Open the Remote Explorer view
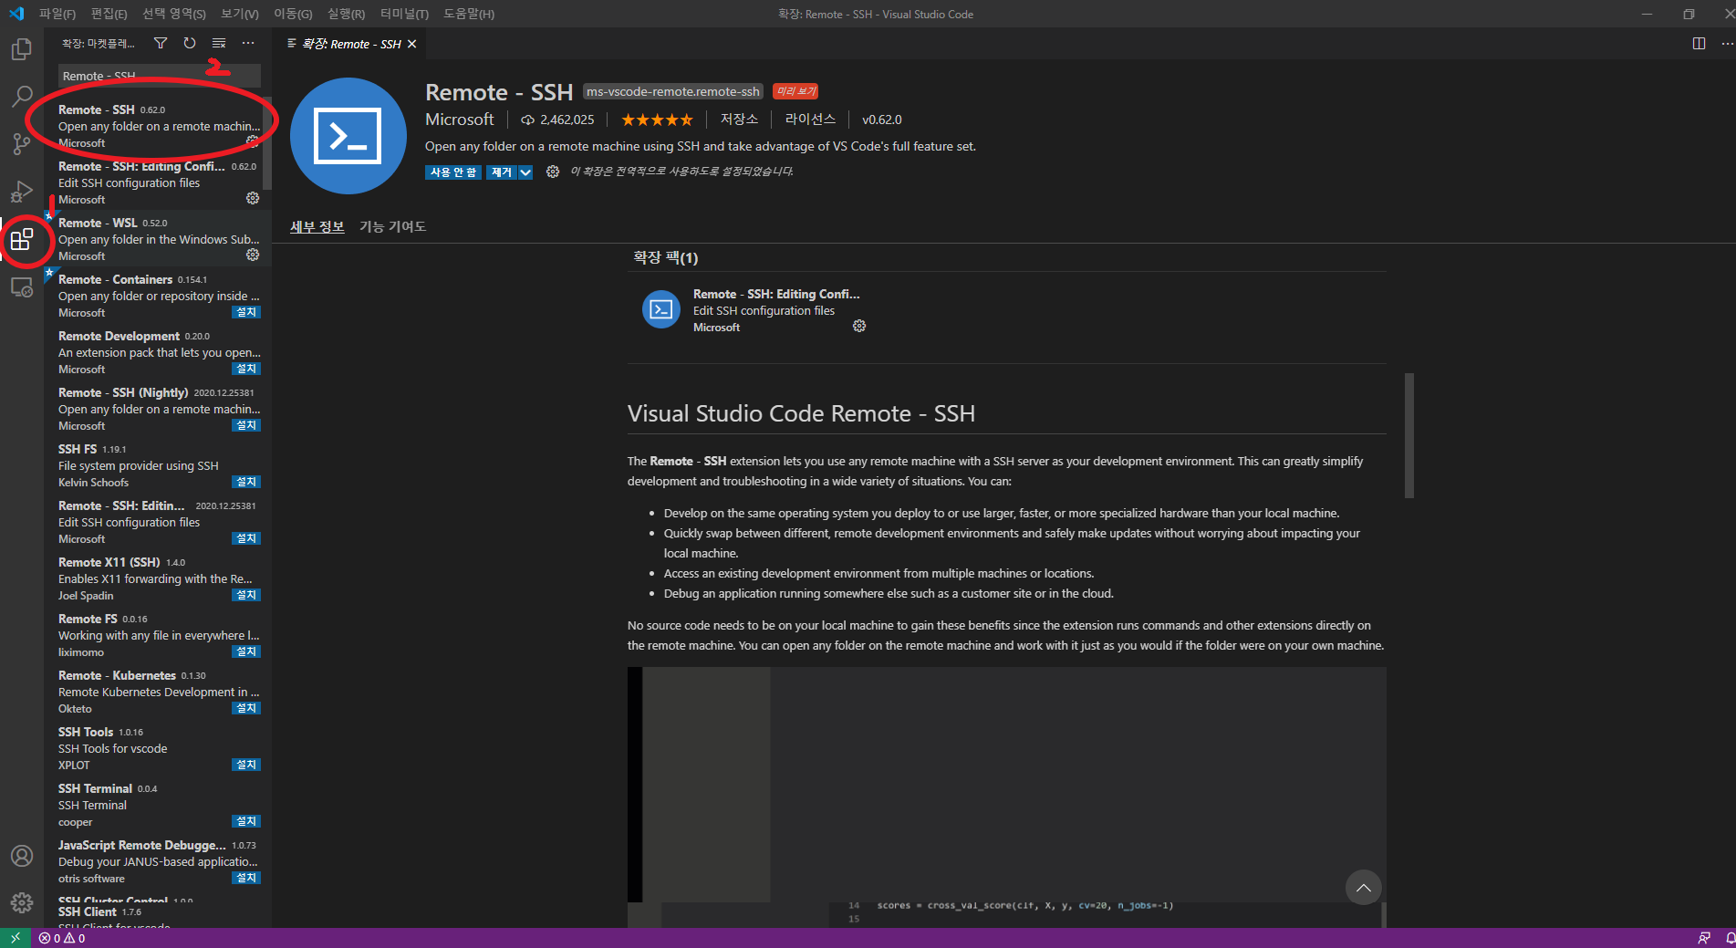The image size is (1736, 948). point(21,287)
